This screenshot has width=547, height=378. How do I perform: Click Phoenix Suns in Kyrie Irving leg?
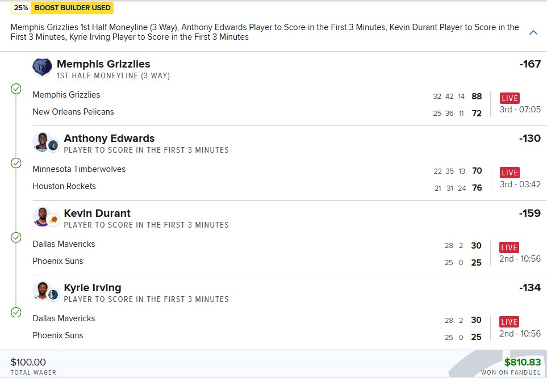(x=58, y=335)
